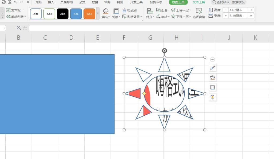This screenshot has width=274, height=159.
Task: Open the align (对齐) dropdown
Action: (x=150, y=17)
